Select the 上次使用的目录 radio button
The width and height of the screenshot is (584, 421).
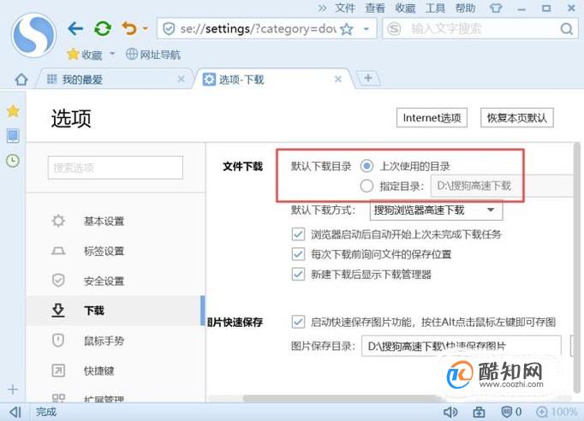[x=366, y=166]
